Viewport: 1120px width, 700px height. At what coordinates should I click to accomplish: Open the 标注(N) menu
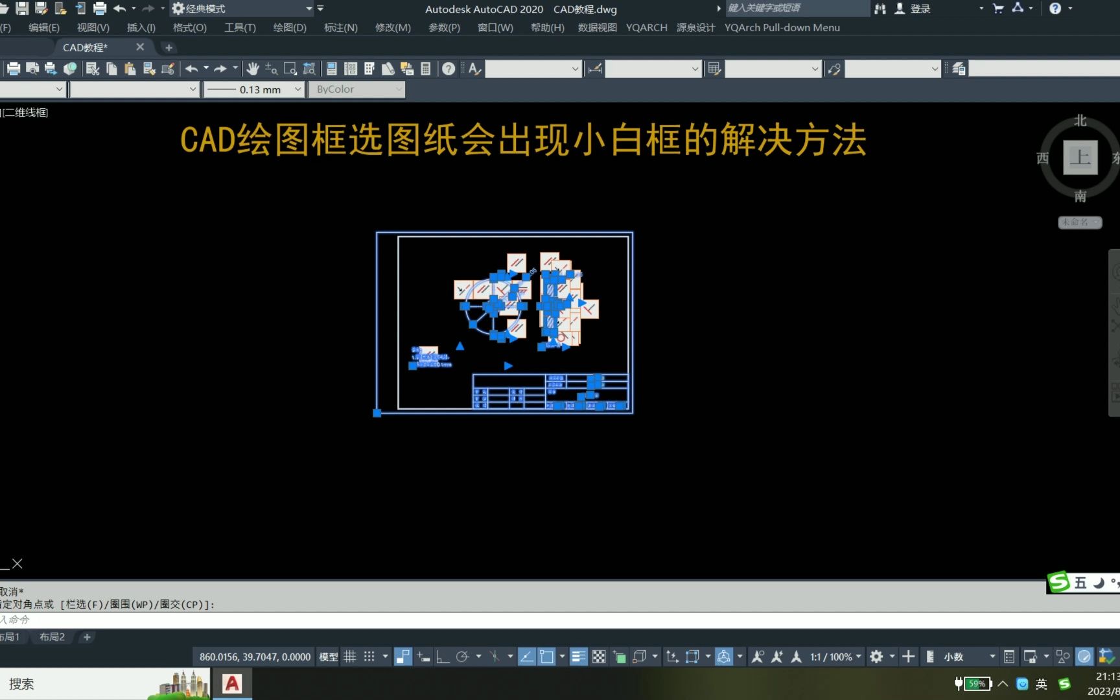click(341, 27)
